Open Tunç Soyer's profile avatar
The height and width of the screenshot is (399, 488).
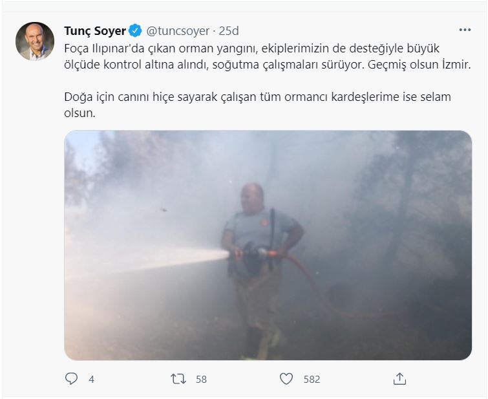(x=35, y=41)
